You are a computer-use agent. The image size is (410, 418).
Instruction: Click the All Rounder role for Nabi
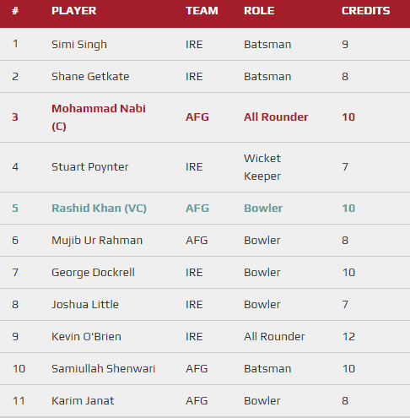click(276, 117)
